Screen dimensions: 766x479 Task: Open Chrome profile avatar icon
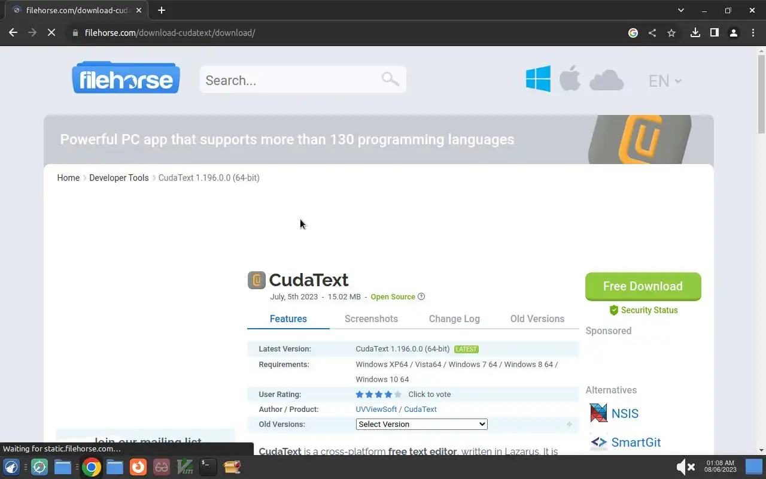(733, 33)
